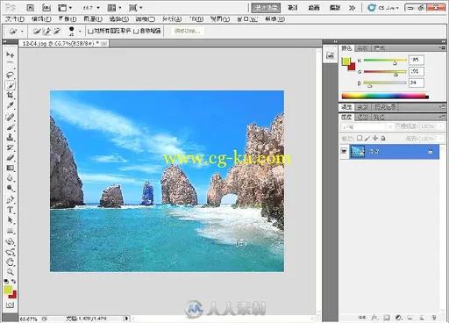This screenshot has height=323, width=449.
Task: Toggle lock position in Layers panel
Action: click(x=375, y=138)
